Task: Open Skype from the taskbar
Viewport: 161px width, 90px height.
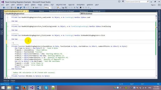Action: 46,88
